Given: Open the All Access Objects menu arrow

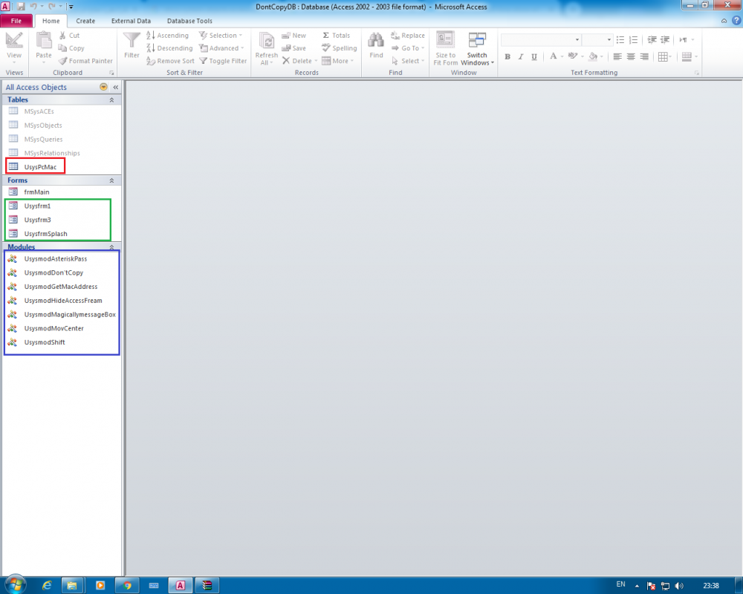Looking at the screenshot, I should point(103,87).
